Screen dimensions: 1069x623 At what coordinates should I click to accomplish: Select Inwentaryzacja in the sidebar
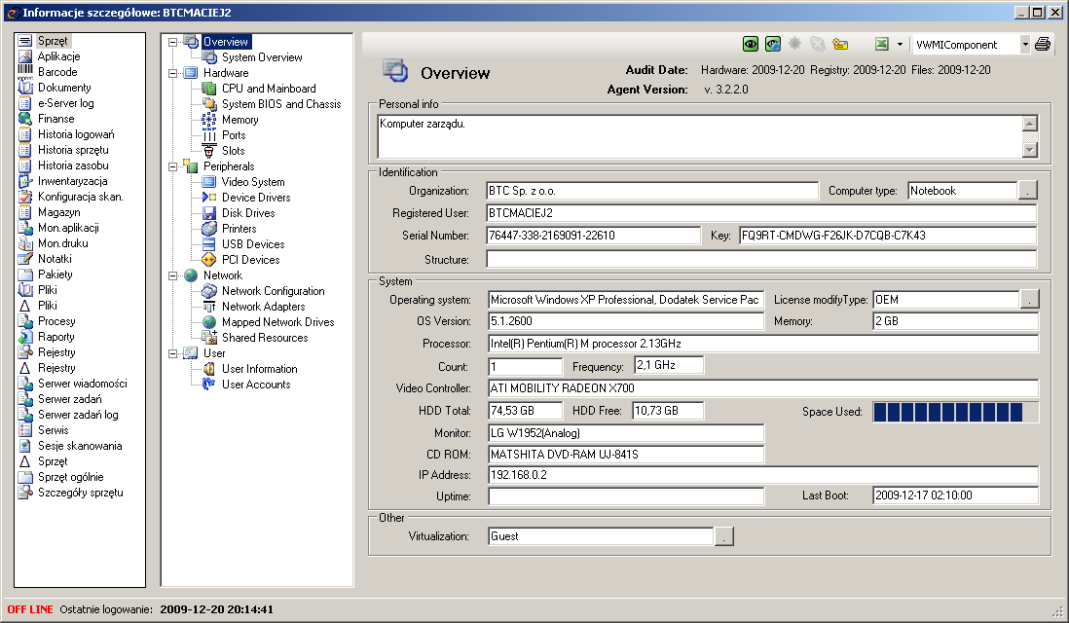72,181
